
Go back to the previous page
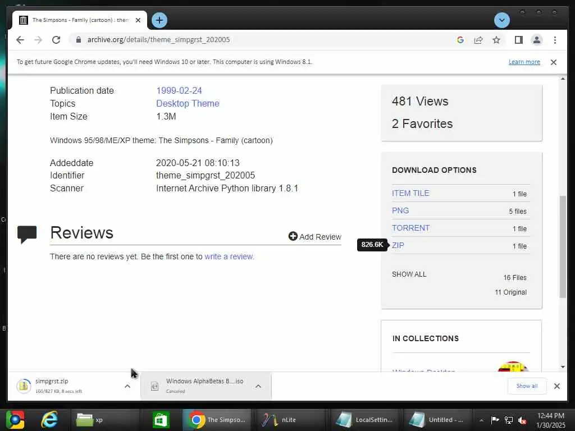[x=20, y=40]
